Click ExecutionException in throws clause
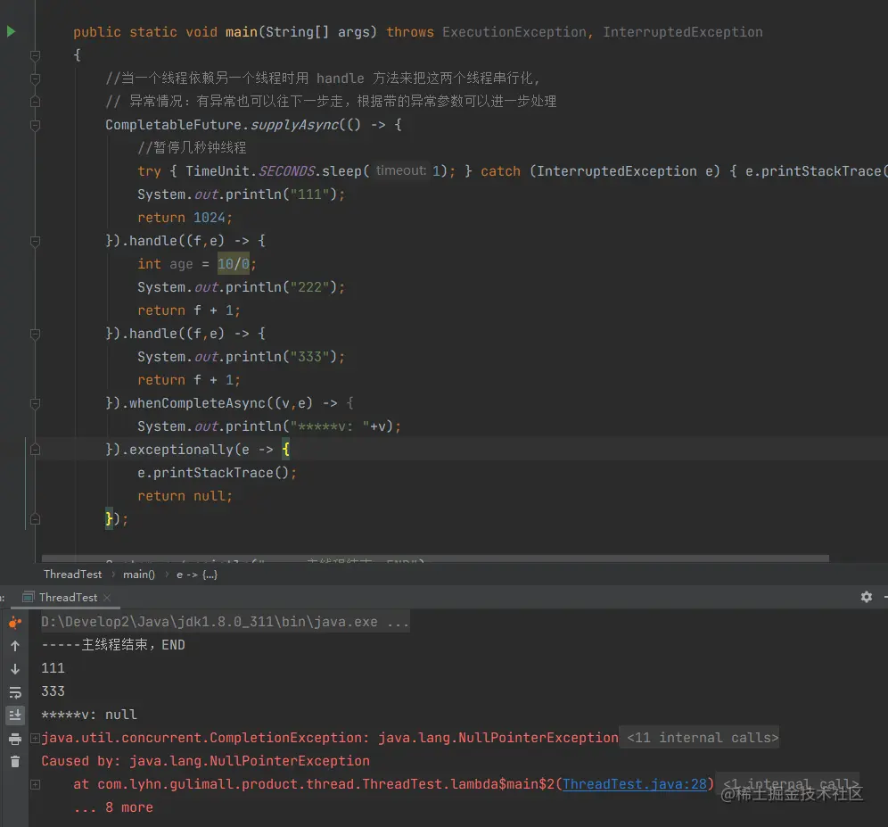 514,32
